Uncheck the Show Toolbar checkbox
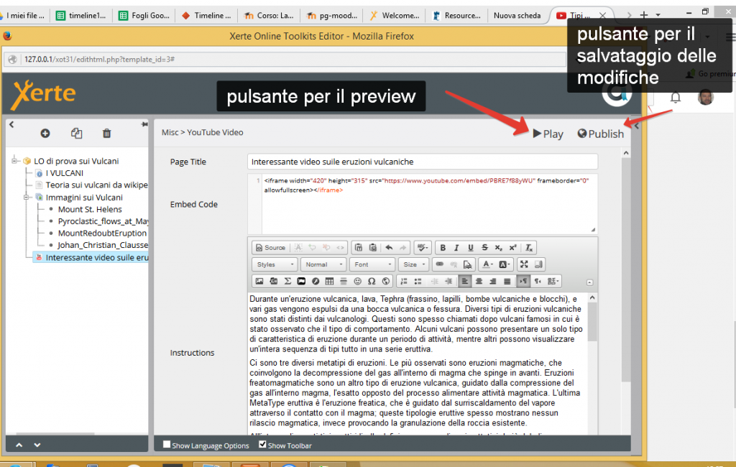The width and height of the screenshot is (736, 467). pyautogui.click(x=262, y=445)
